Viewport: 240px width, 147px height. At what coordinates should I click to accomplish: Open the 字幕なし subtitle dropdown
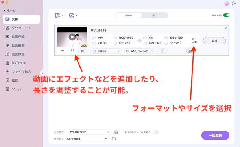click(x=106, y=51)
